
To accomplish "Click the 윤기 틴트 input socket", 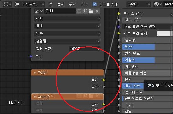I will point(119,86).
